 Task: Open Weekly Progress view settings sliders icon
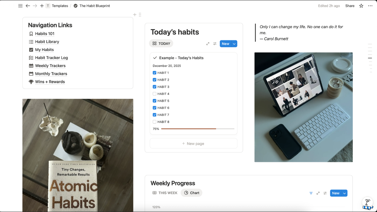pos(325,193)
